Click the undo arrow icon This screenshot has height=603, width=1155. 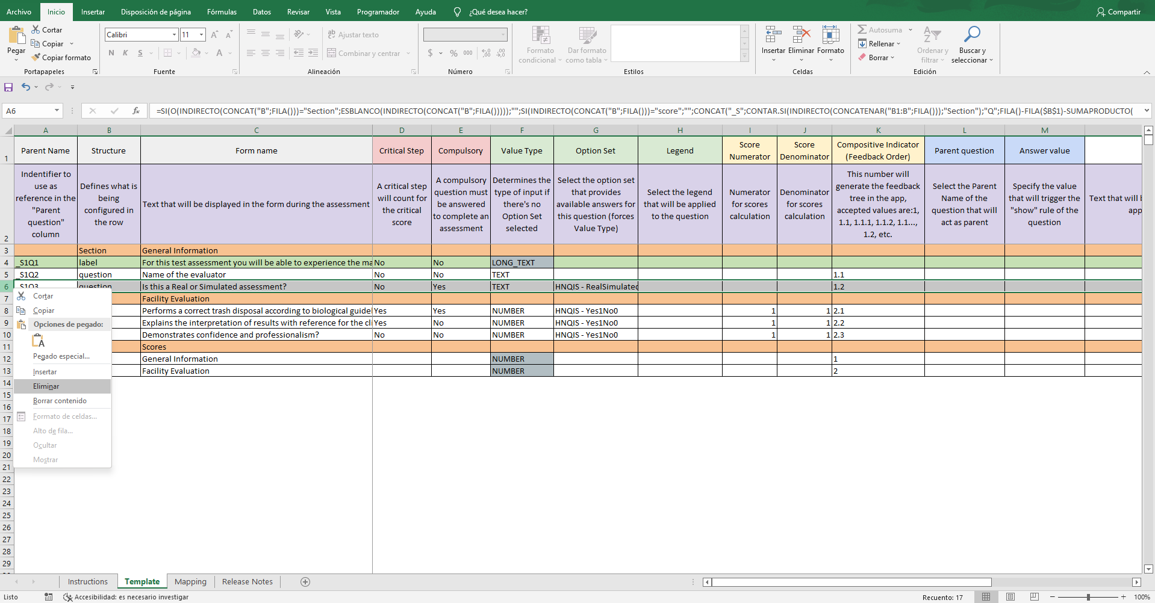click(x=26, y=87)
